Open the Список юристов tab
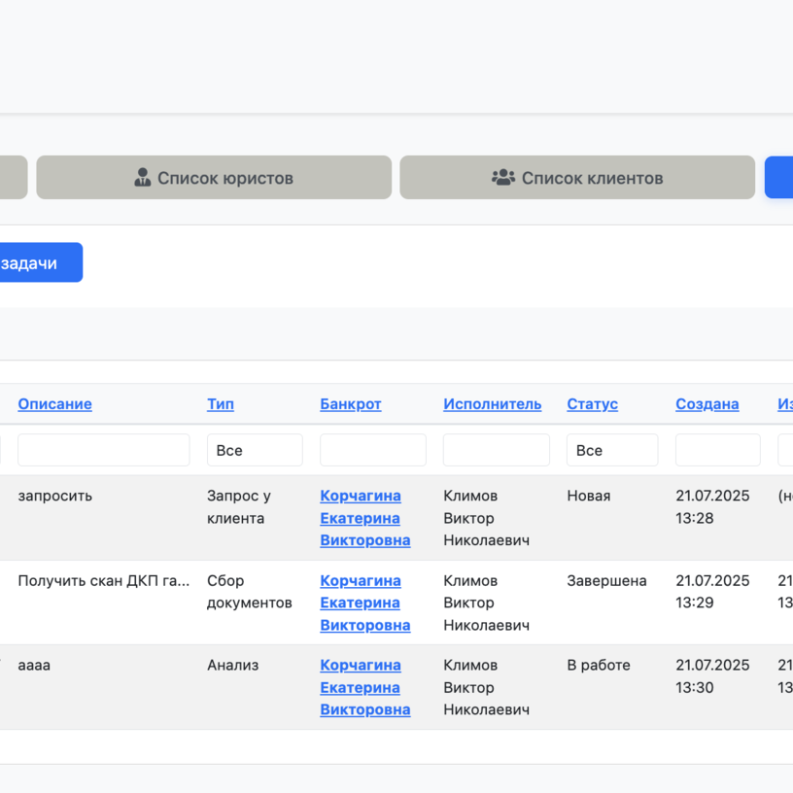 pos(214,178)
